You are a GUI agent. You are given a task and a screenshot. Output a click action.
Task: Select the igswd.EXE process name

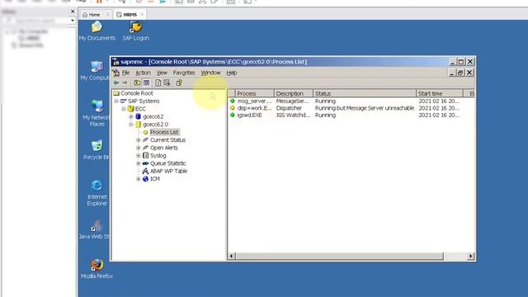[249, 115]
